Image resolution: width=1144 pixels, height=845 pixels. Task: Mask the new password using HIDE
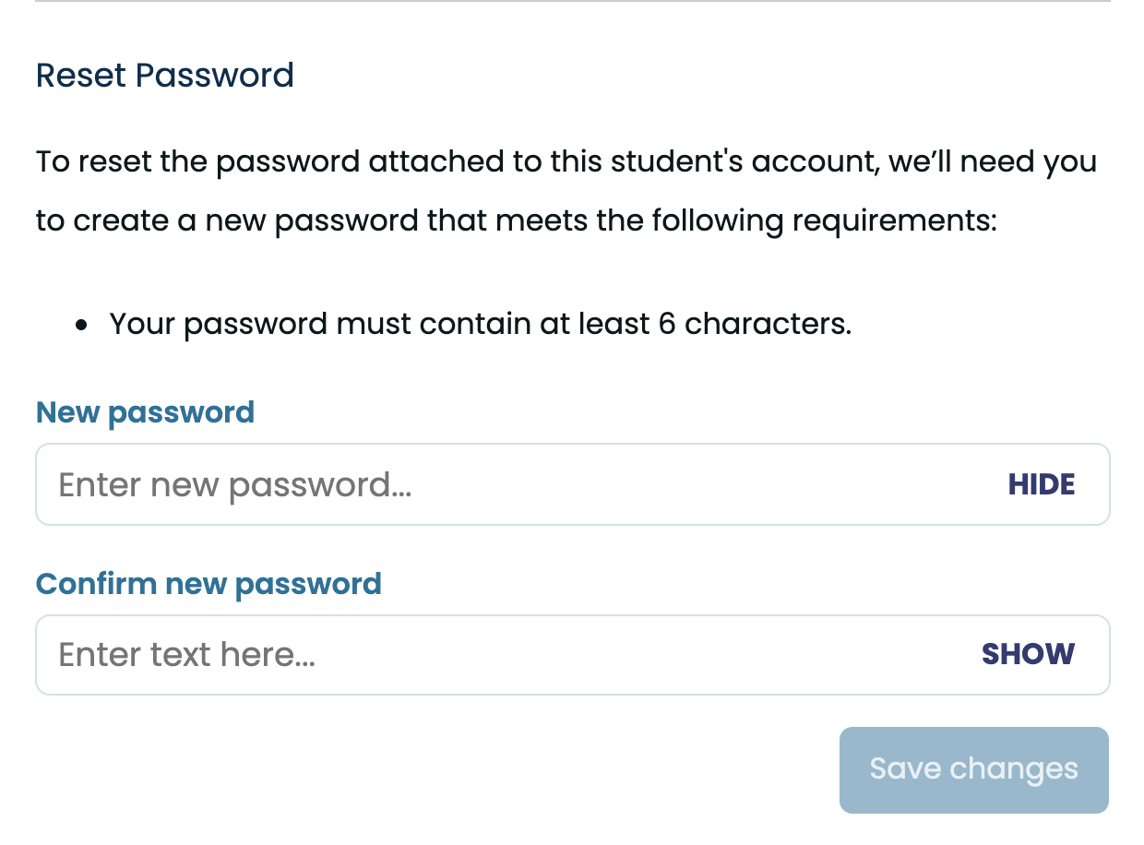(1041, 484)
